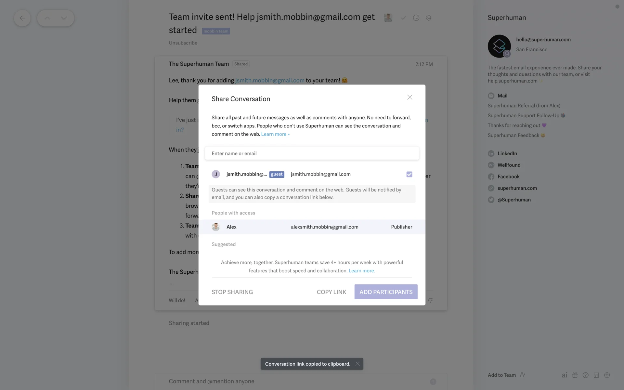Click Stop Sharing in the dialog
Image resolution: width=624 pixels, height=390 pixels.
coord(232,292)
